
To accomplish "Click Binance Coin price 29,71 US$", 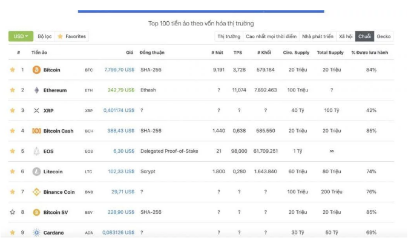I will coord(123,191).
